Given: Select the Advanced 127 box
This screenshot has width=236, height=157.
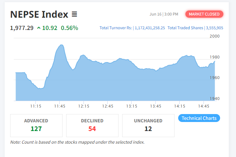Looking at the screenshot, I should [36, 125].
